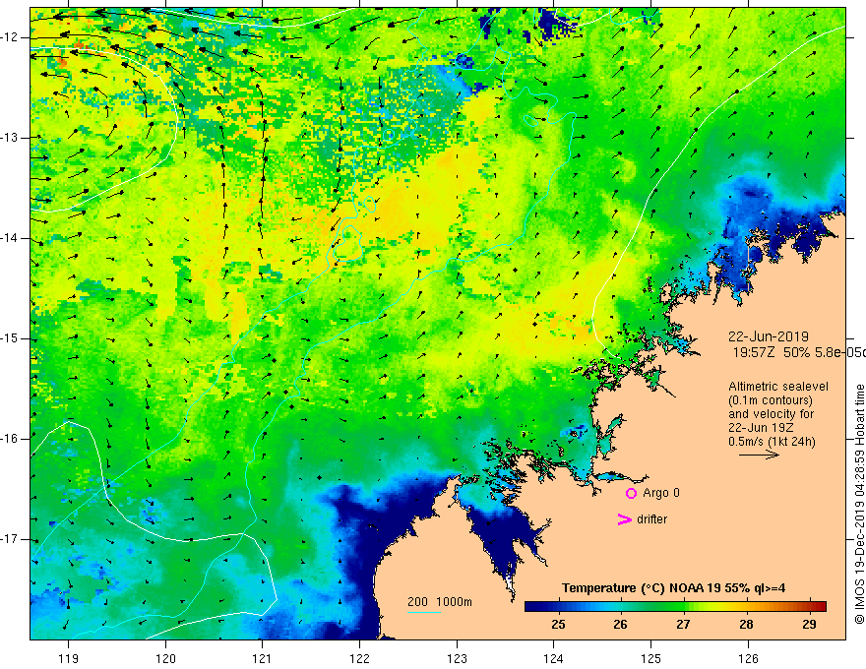Click the magenta Argo circle legend icon
Image resolution: width=866 pixels, height=669 pixels.
[631, 493]
